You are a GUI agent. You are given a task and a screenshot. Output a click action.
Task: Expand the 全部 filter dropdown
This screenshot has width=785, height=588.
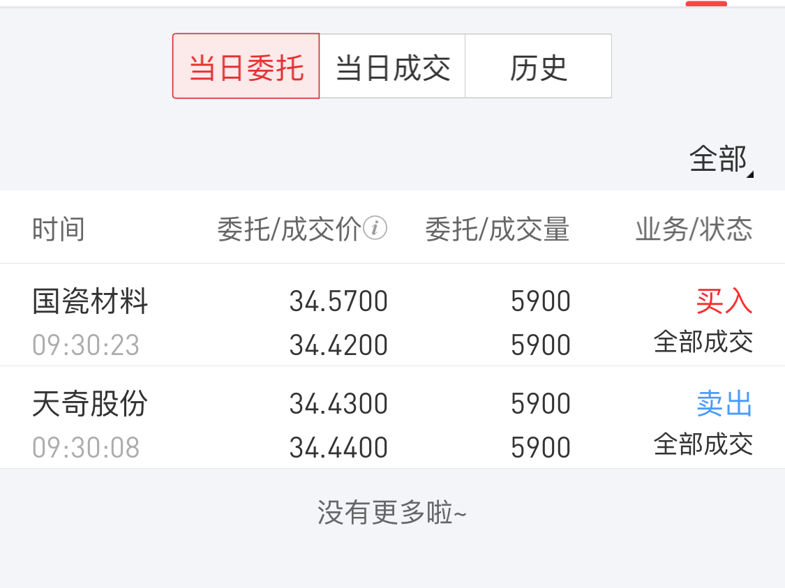721,159
